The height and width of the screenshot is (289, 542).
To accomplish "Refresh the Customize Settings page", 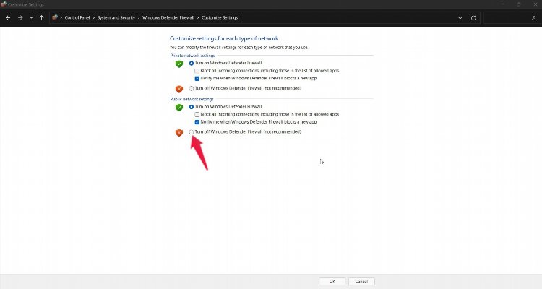I will pyautogui.click(x=473, y=18).
